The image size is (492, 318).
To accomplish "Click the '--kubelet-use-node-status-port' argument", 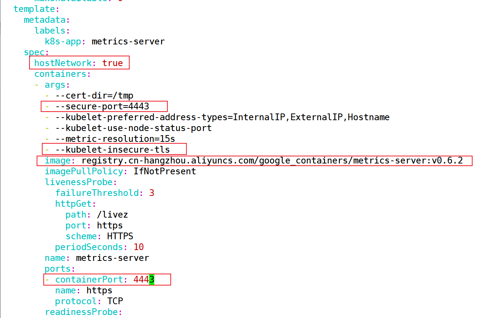I will point(133,128).
